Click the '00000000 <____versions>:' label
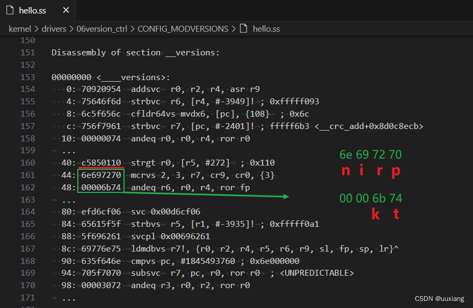Image resolution: width=473 pixels, height=308 pixels. point(111,77)
